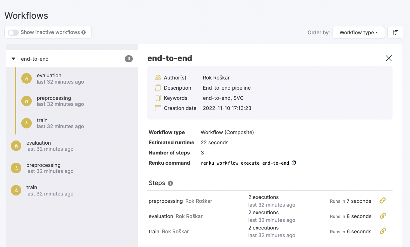Click Runs in 7 seconds text
This screenshot has height=247, width=410.
351,201
